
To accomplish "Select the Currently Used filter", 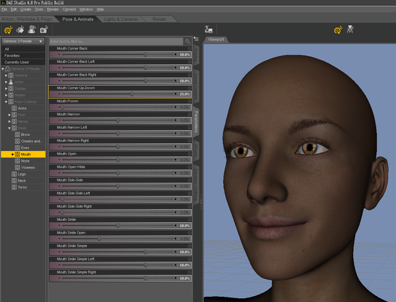I will point(16,62).
